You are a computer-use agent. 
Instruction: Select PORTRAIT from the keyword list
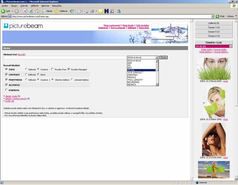coord(132,75)
